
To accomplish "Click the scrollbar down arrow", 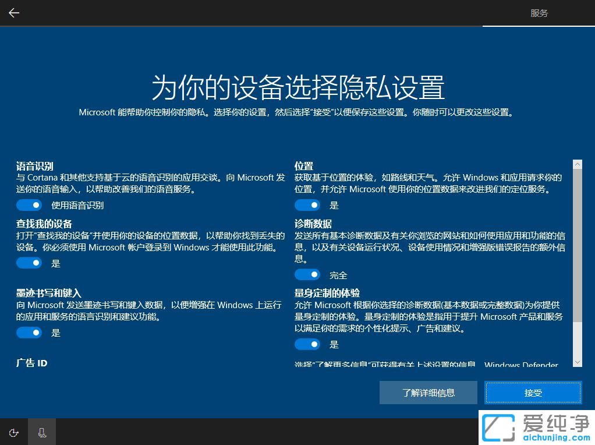I will pos(577,362).
